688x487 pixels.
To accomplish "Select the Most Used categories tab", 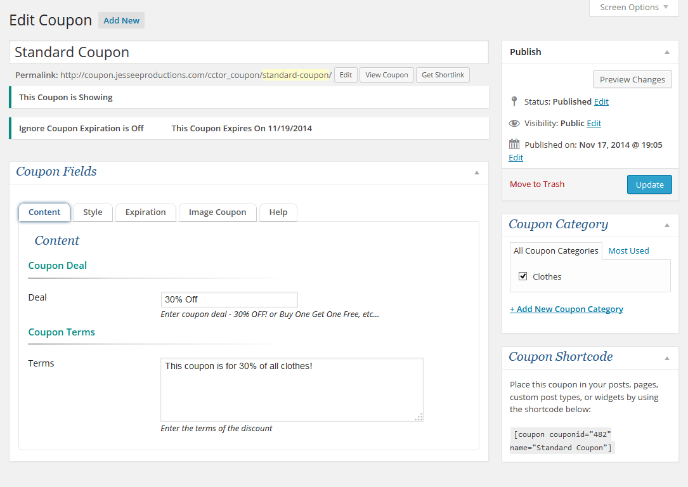I will click(628, 250).
